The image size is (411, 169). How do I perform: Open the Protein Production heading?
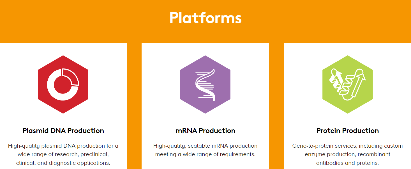pos(347,131)
